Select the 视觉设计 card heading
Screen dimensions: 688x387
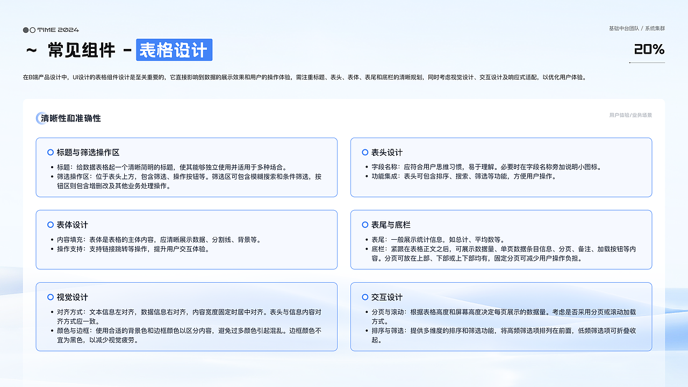tap(73, 297)
